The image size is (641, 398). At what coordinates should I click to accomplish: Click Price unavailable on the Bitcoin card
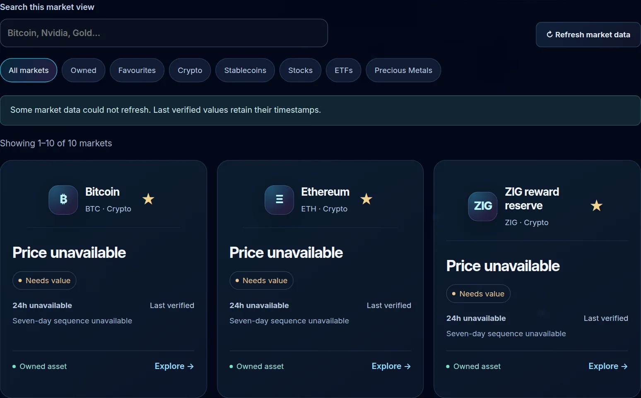point(69,253)
